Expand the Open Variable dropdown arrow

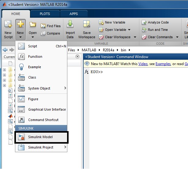[129, 30]
